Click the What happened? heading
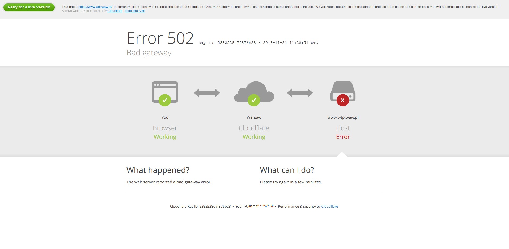The width and height of the screenshot is (509, 249). (158, 170)
